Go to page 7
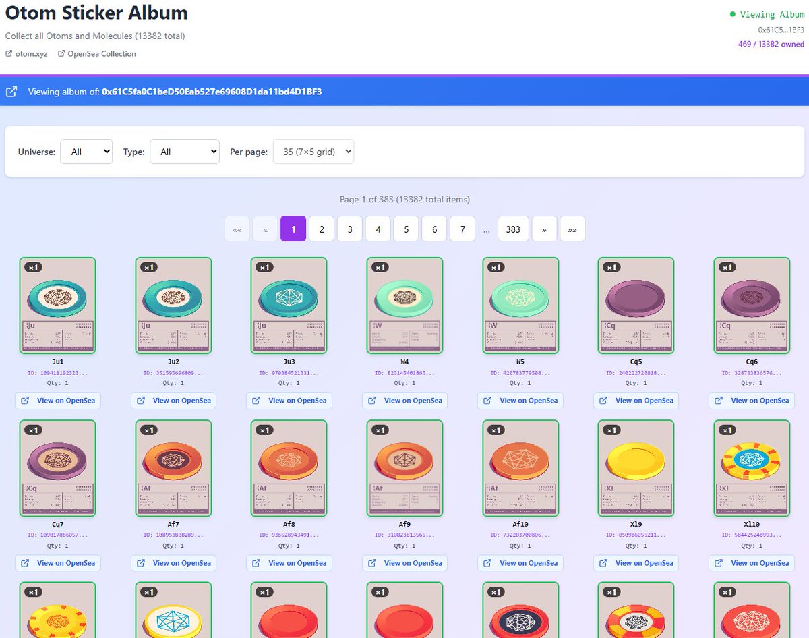This screenshot has width=809, height=638. [x=462, y=229]
